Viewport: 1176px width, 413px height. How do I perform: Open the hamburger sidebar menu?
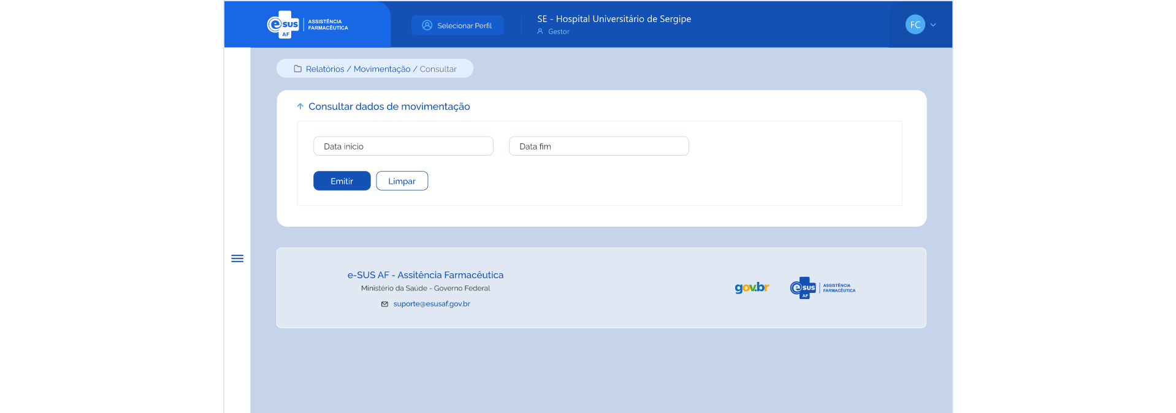pyautogui.click(x=237, y=259)
